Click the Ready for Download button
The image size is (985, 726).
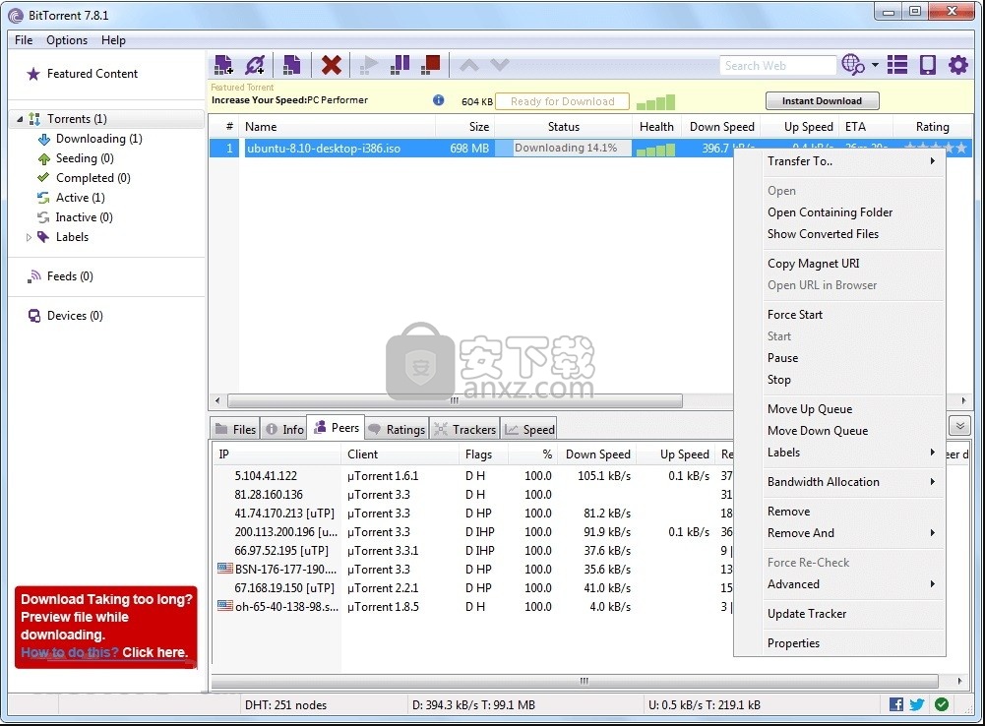point(562,101)
